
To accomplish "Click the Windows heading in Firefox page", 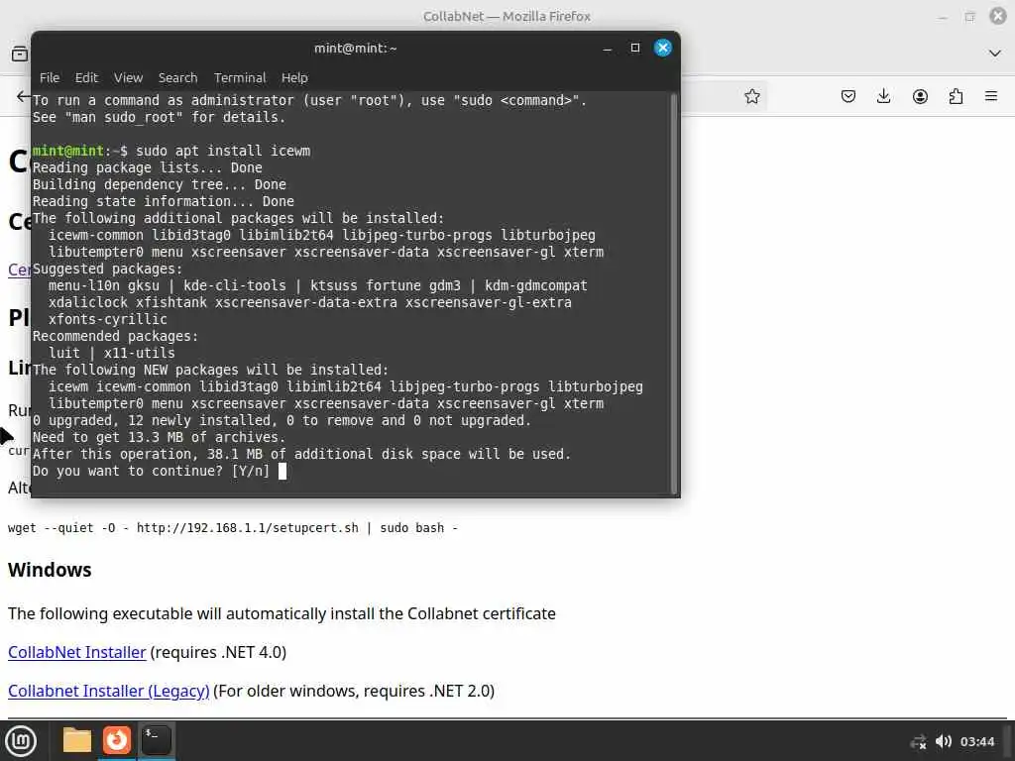I will point(50,570).
